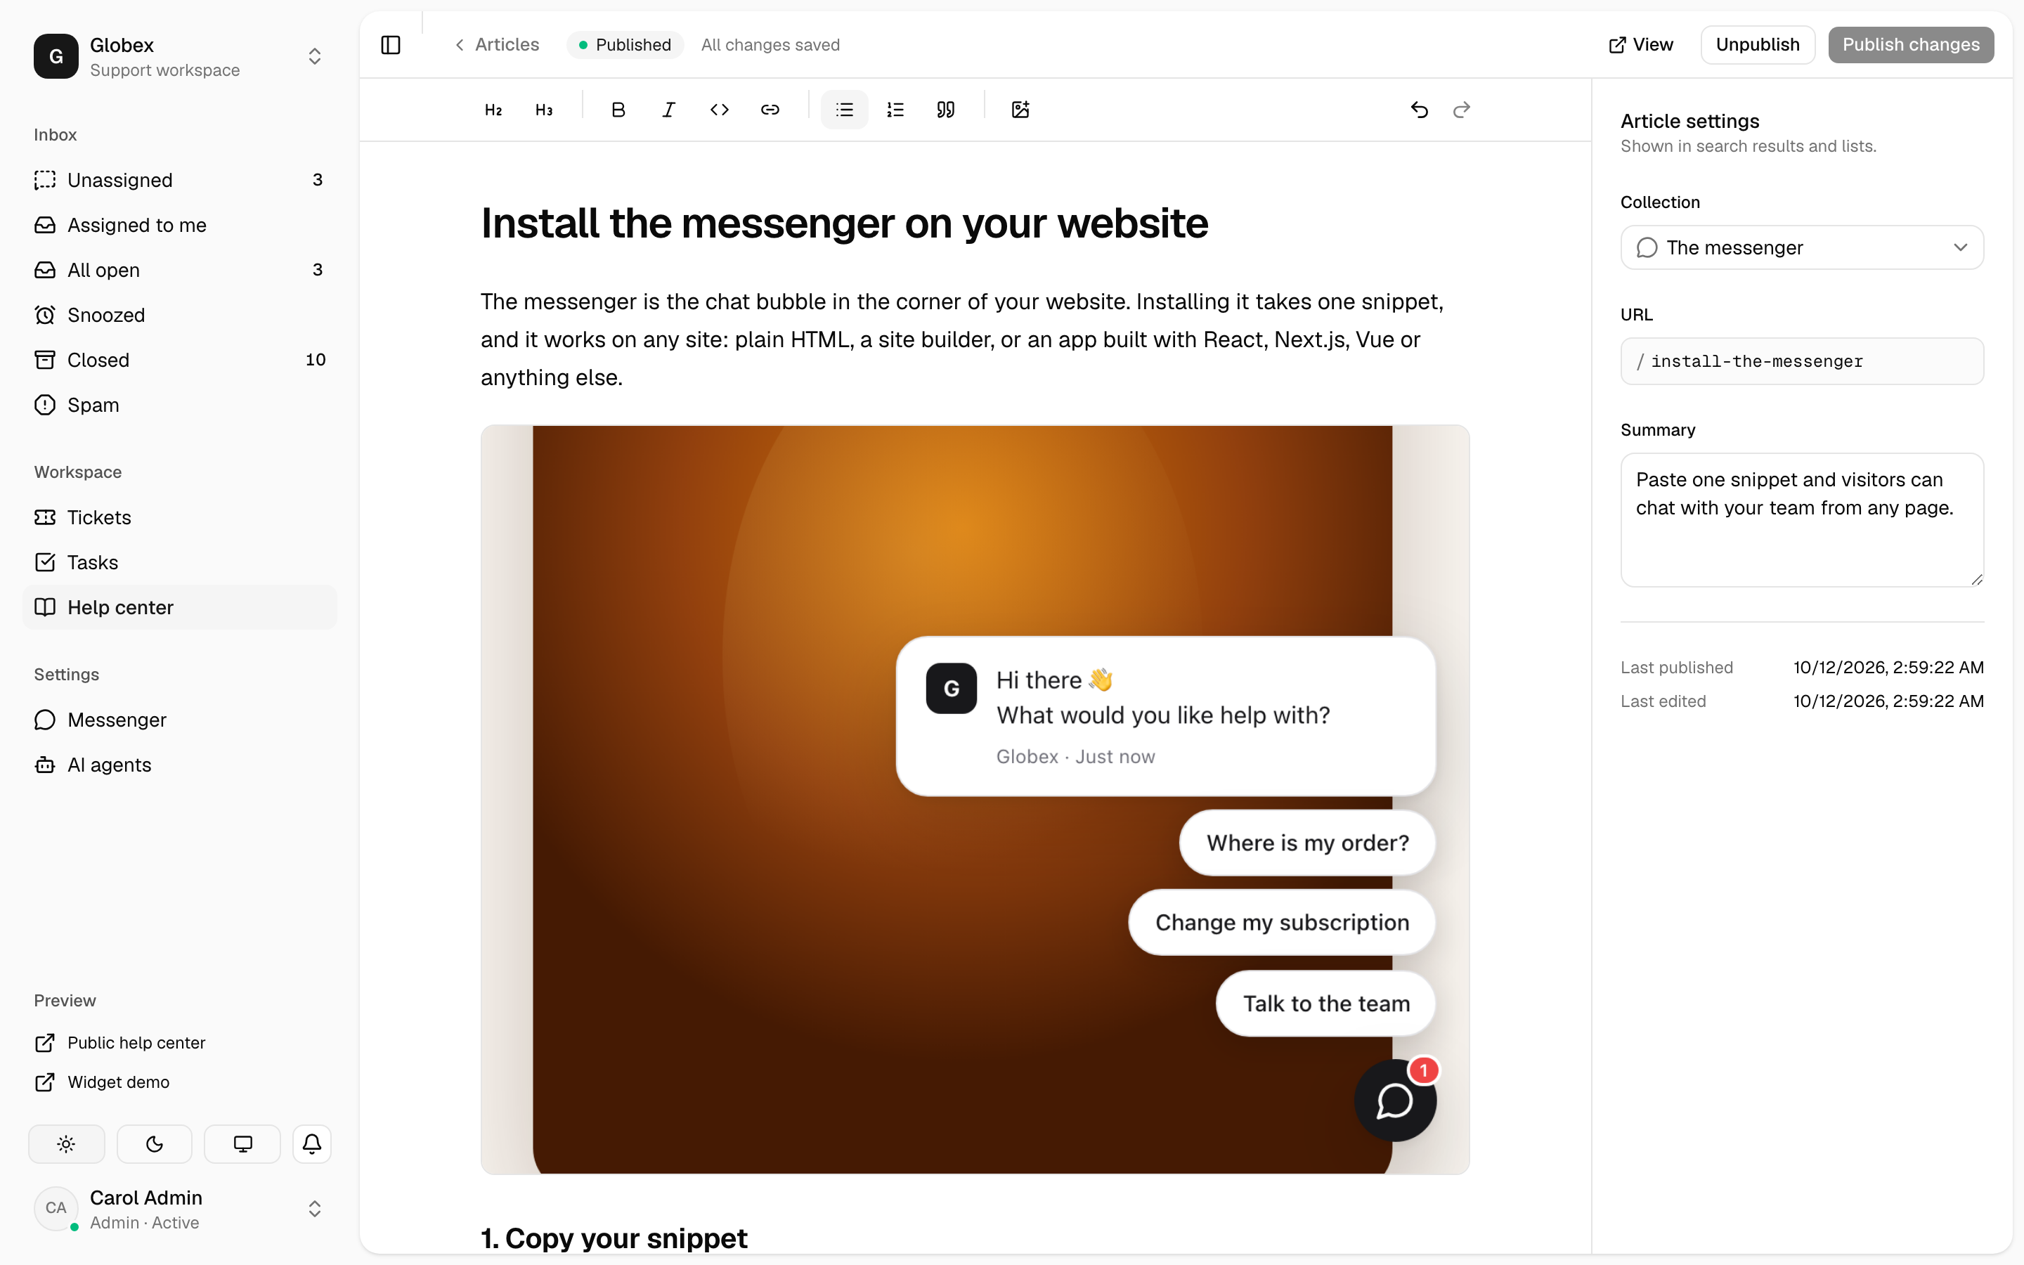Image resolution: width=2024 pixels, height=1265 pixels.
Task: Click the article title heading
Action: pyautogui.click(x=845, y=223)
